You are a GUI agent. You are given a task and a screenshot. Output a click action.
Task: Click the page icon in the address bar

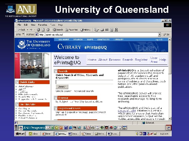pos(37,34)
